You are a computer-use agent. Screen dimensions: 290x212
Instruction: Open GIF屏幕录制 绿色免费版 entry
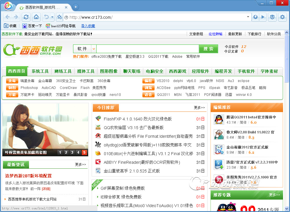pos(123,188)
